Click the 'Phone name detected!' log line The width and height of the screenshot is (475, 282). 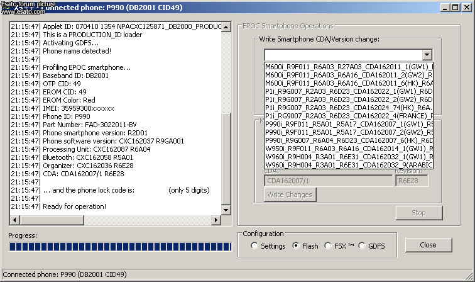(x=61, y=51)
